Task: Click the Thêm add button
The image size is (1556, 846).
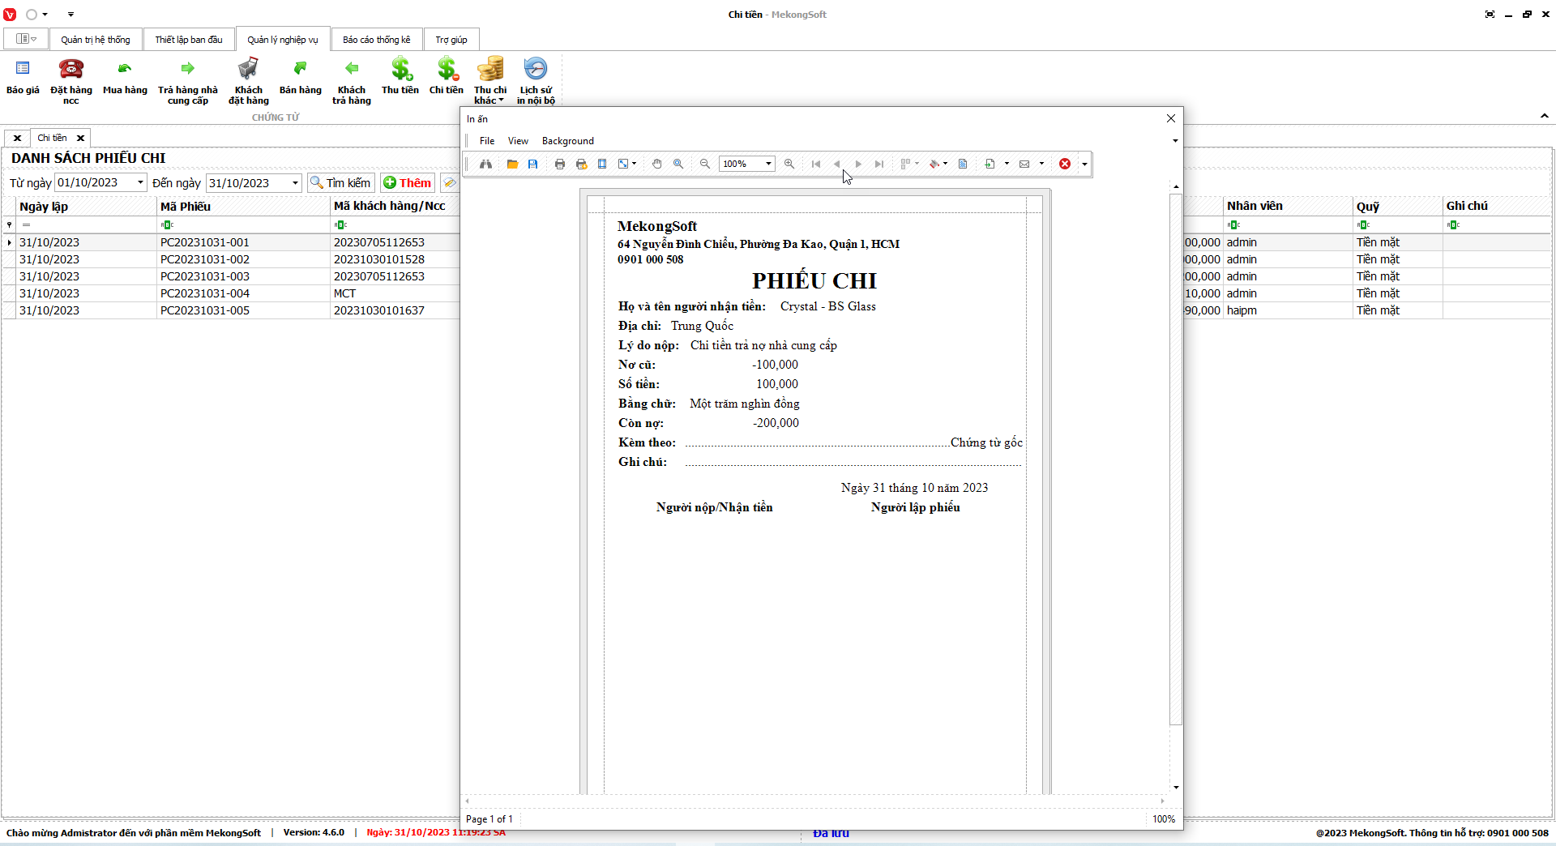Action: tap(407, 183)
